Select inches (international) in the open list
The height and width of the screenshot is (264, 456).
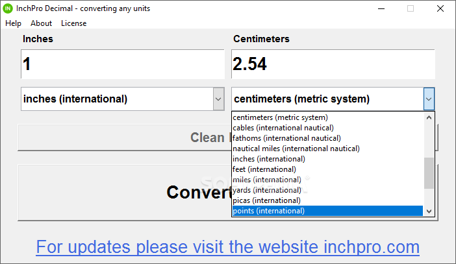click(328, 159)
